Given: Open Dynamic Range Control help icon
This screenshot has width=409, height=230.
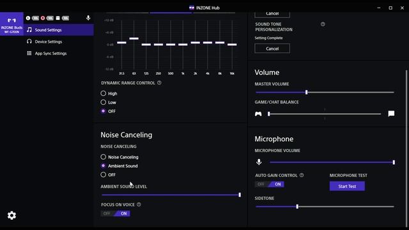Looking at the screenshot, I should point(159,82).
